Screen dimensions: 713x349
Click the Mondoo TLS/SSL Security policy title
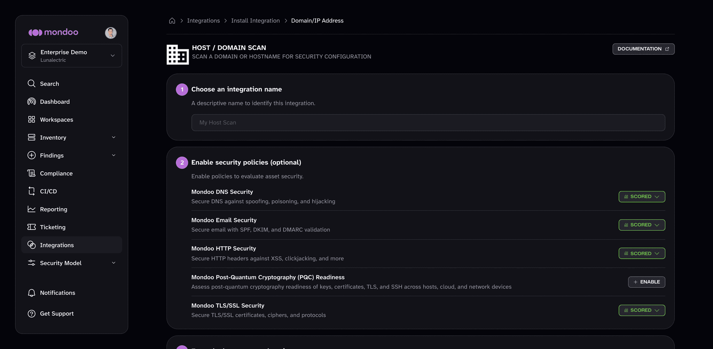(x=228, y=305)
